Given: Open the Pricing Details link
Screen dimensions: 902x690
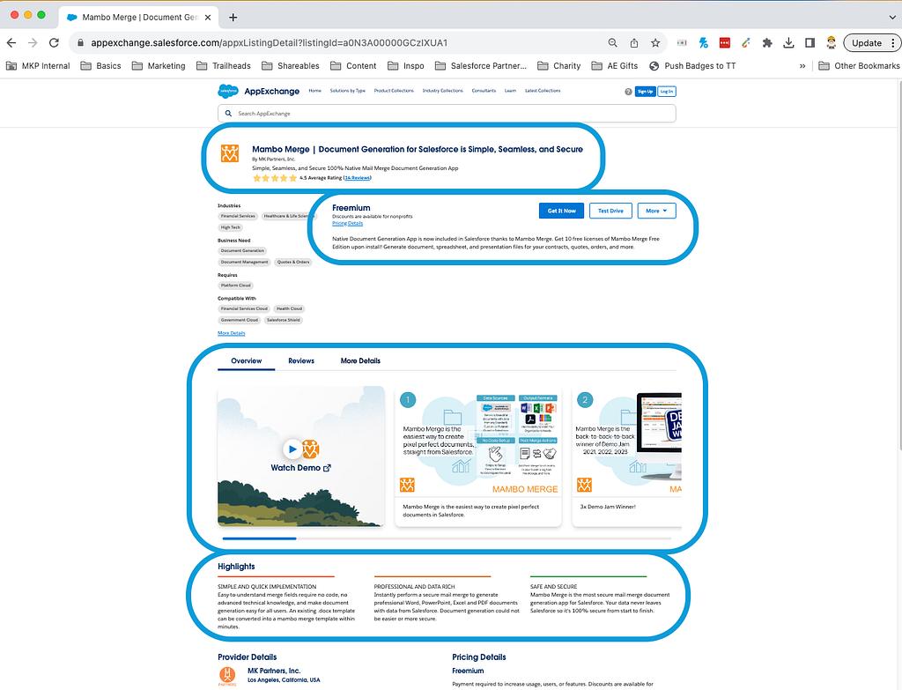Looking at the screenshot, I should [x=347, y=224].
